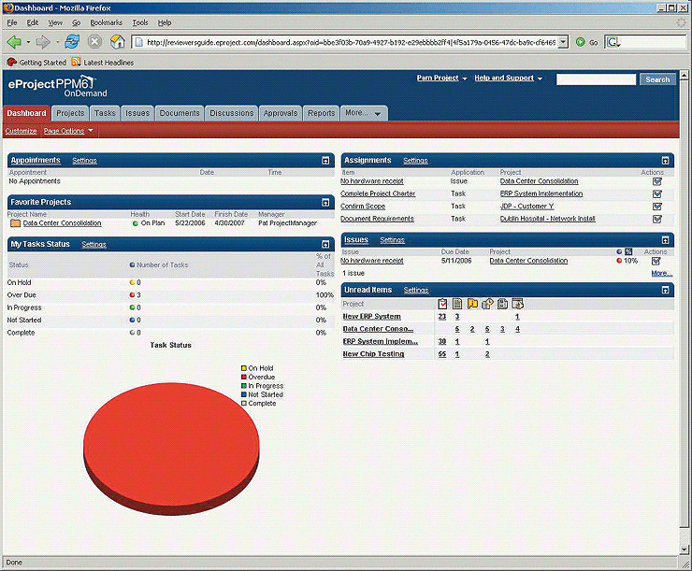692x571 pixels.
Task: Open the File menu
Action: (12, 22)
